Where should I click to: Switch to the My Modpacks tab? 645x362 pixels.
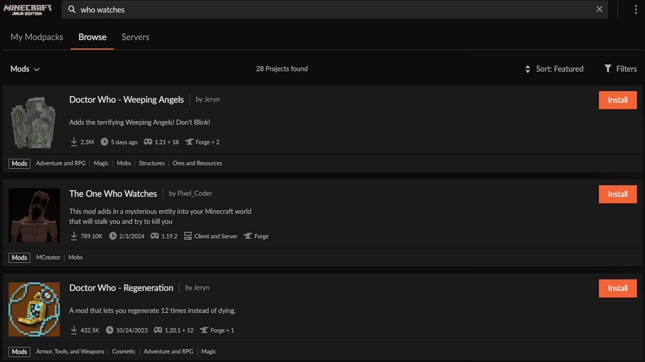click(37, 36)
